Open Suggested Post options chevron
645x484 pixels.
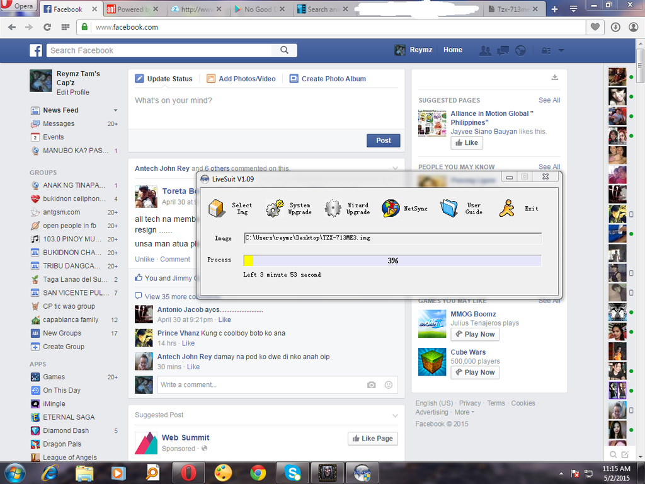click(396, 415)
